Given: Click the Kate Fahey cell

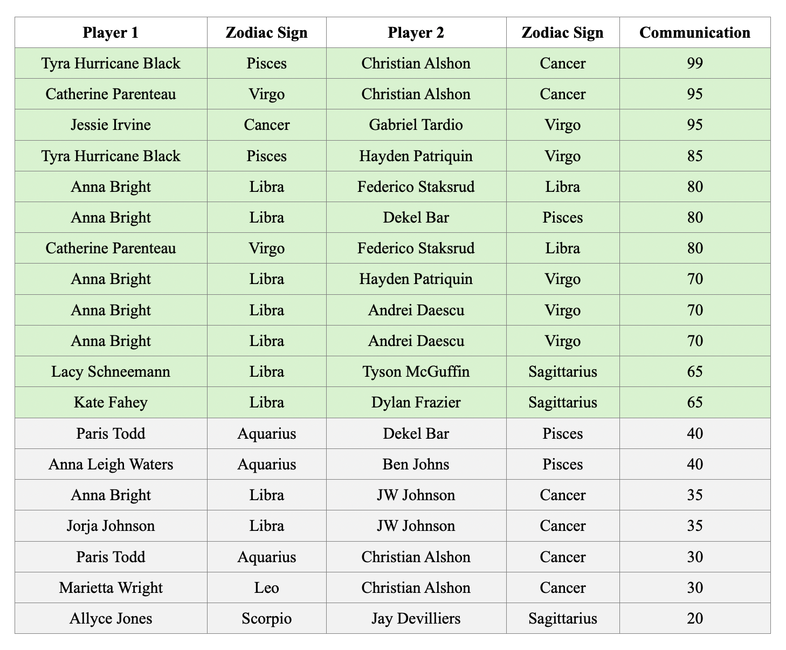Looking at the screenshot, I should click(x=111, y=403).
